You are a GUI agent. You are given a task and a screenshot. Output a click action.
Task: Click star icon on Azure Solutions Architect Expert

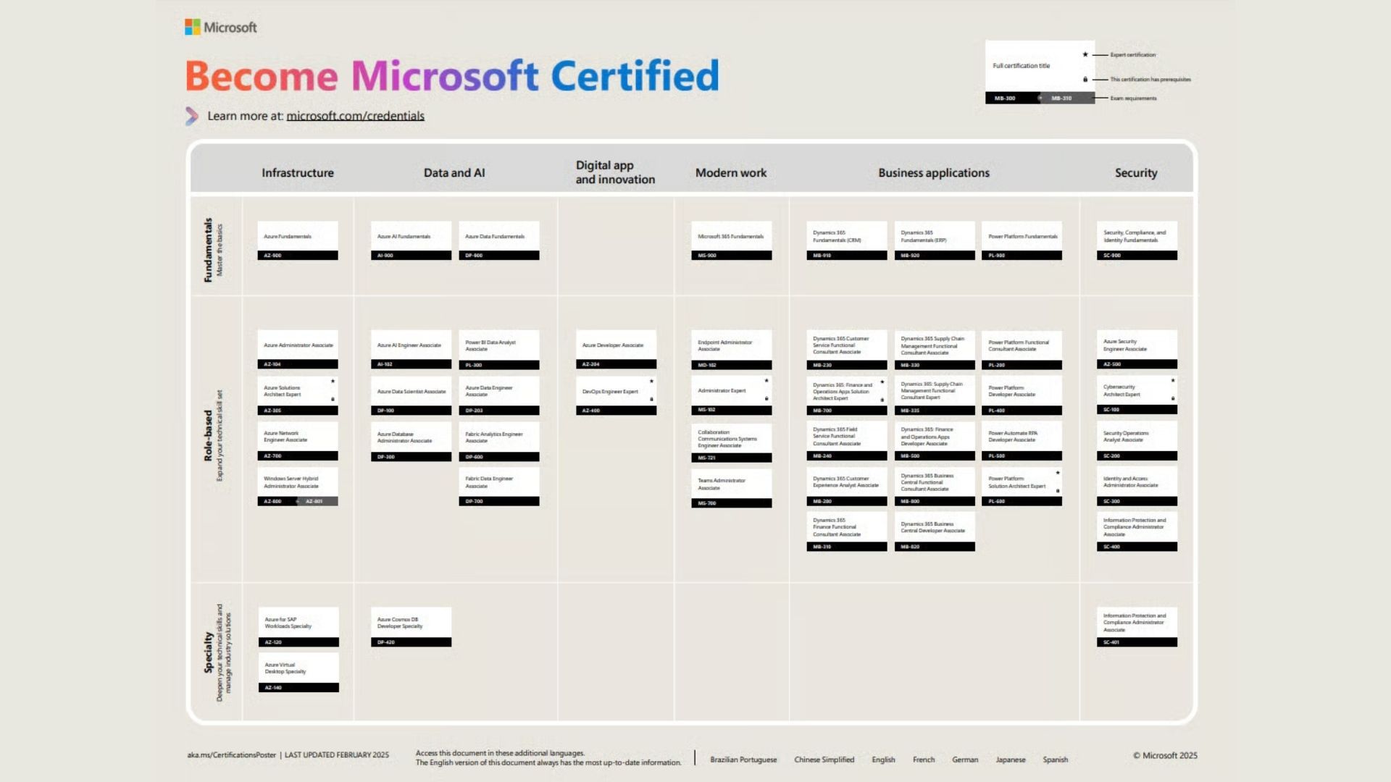333,381
